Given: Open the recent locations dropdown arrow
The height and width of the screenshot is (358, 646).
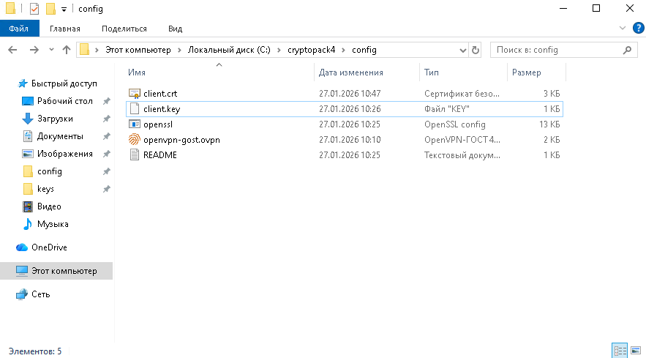Looking at the screenshot, I should [51, 50].
